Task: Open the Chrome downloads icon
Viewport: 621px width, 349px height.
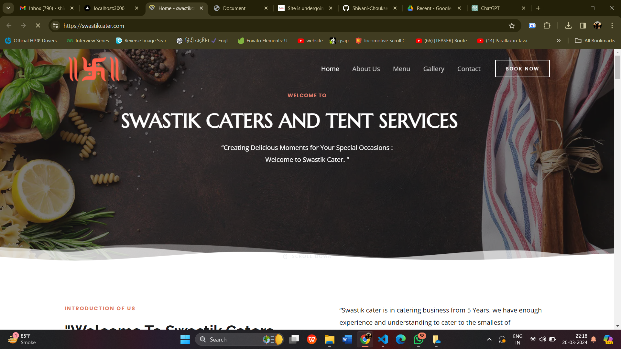Action: click(x=568, y=26)
